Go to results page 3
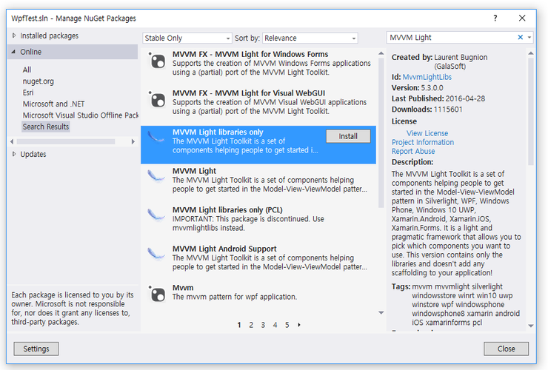 pyautogui.click(x=263, y=325)
